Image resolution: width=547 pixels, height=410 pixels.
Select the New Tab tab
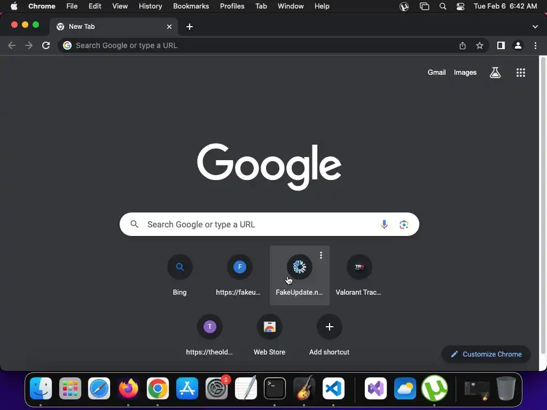pos(113,27)
